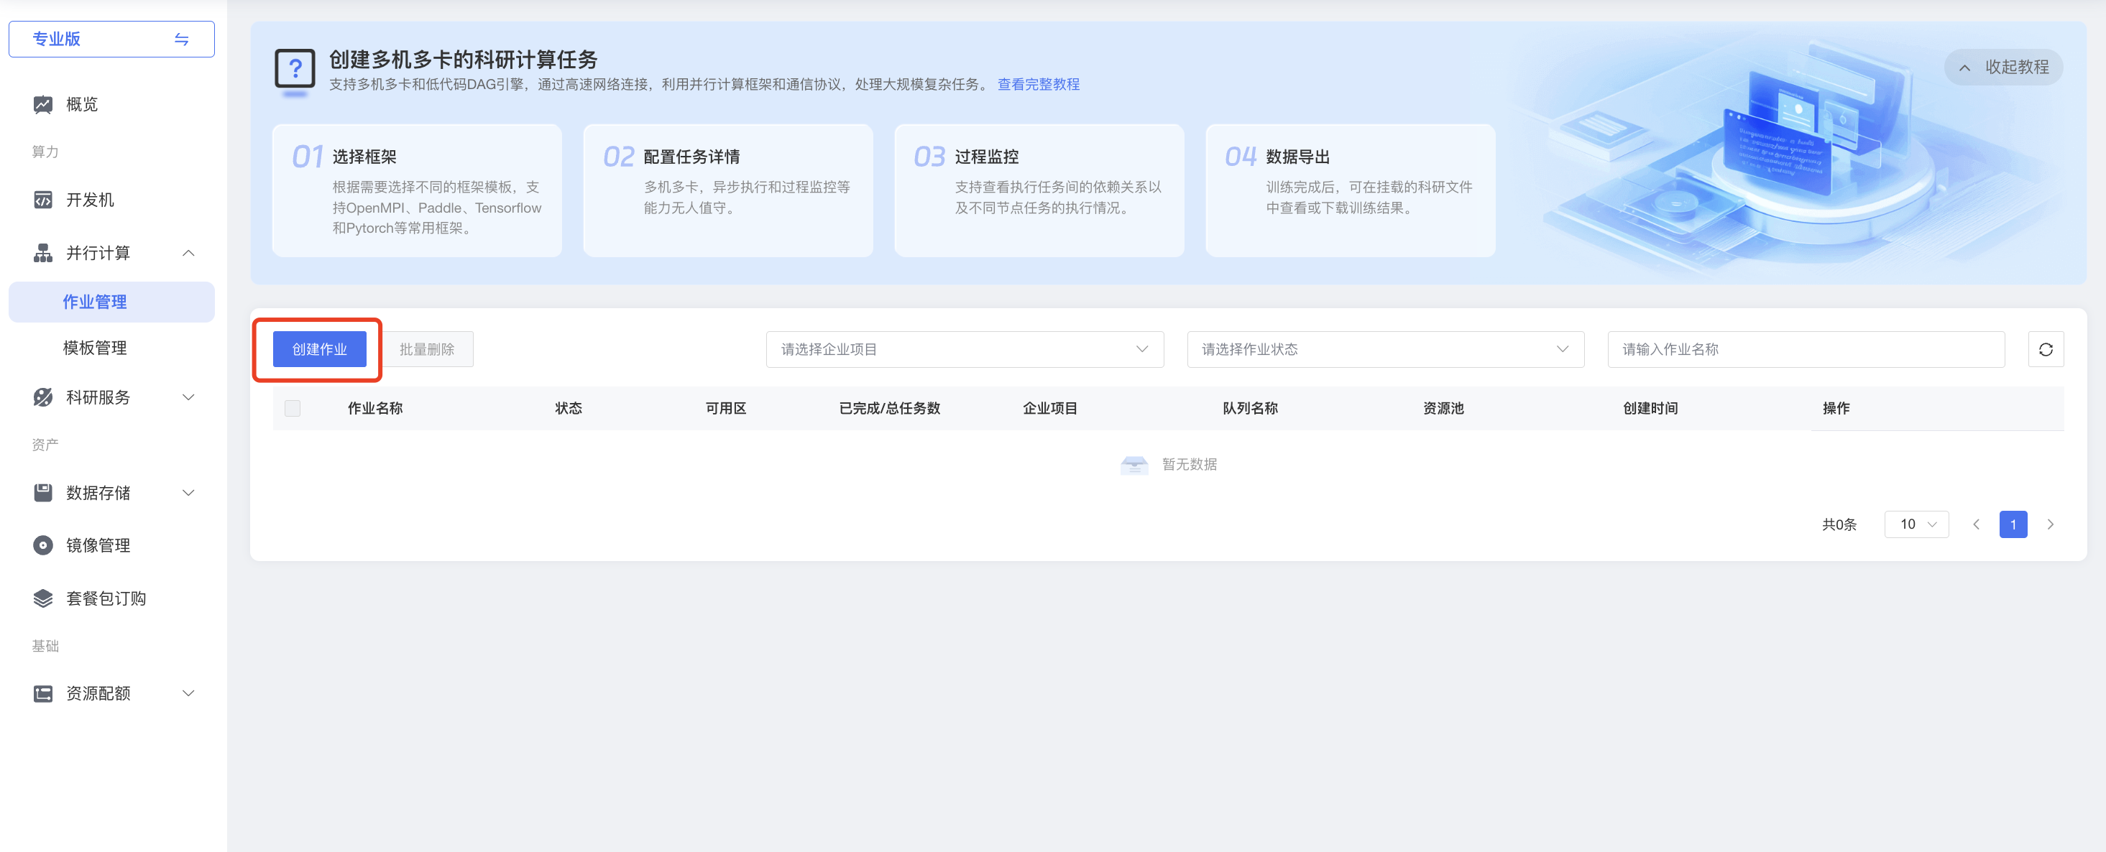Click the 01 选择框架 tutorial card
2106x852 pixels.
417,191
